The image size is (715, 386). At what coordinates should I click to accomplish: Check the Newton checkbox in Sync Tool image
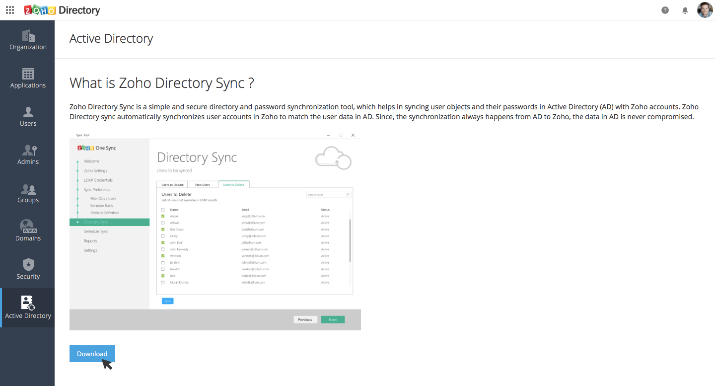click(x=163, y=269)
